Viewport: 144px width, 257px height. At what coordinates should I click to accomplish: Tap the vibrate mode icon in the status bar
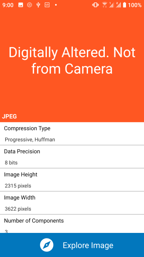(95, 5)
